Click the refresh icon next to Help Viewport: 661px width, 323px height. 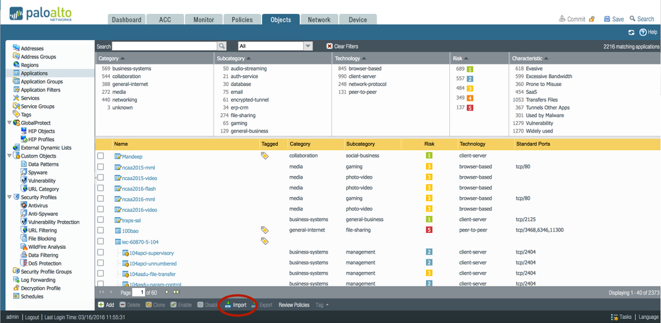tap(631, 32)
